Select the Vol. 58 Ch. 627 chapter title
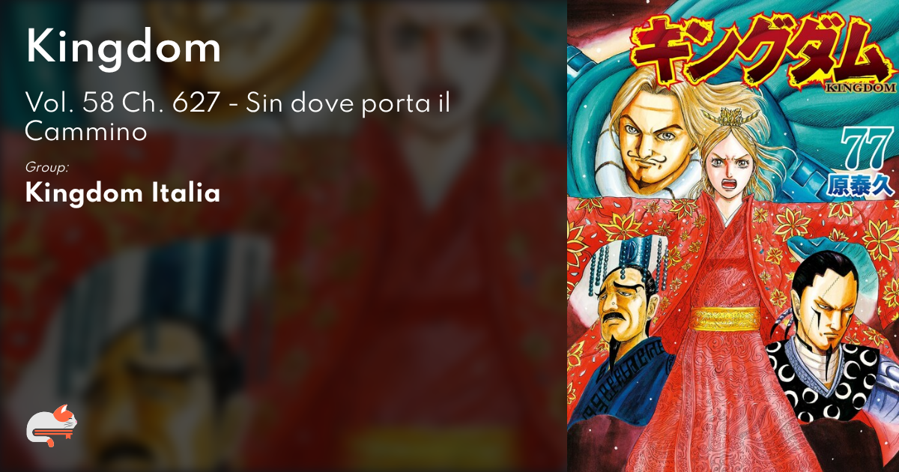 click(x=237, y=117)
